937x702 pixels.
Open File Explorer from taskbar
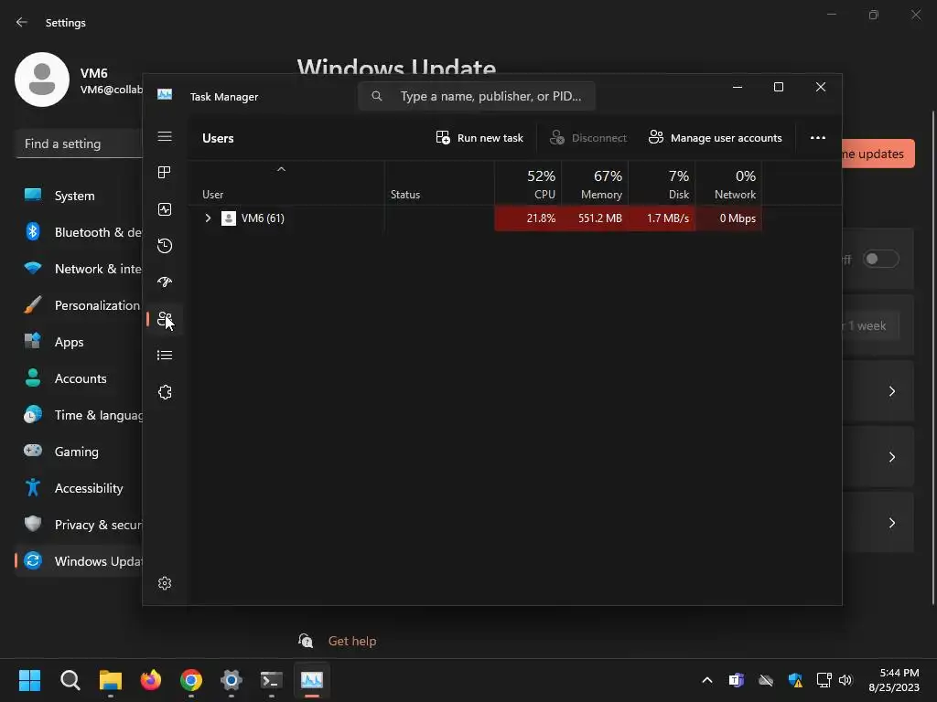coord(111,680)
